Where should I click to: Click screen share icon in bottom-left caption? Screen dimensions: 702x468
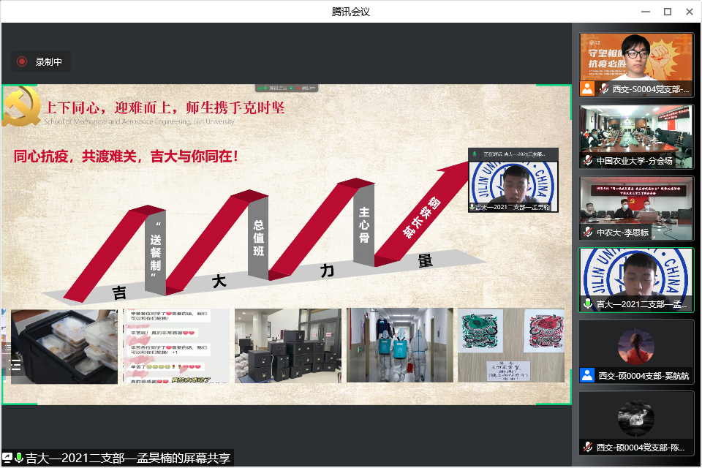8,458
